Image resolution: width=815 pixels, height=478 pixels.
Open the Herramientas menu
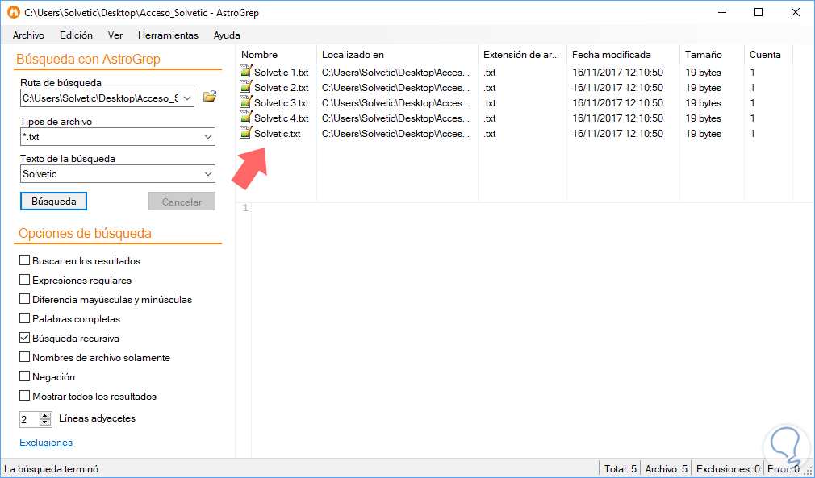pos(168,35)
